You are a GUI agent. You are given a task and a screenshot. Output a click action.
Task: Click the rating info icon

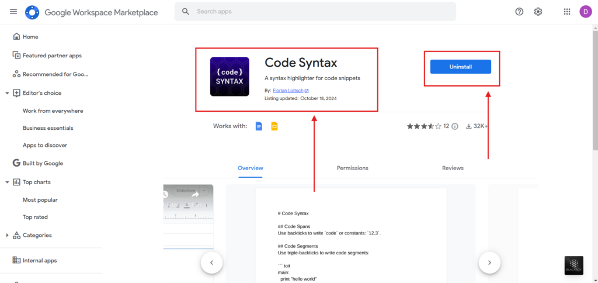(x=455, y=126)
